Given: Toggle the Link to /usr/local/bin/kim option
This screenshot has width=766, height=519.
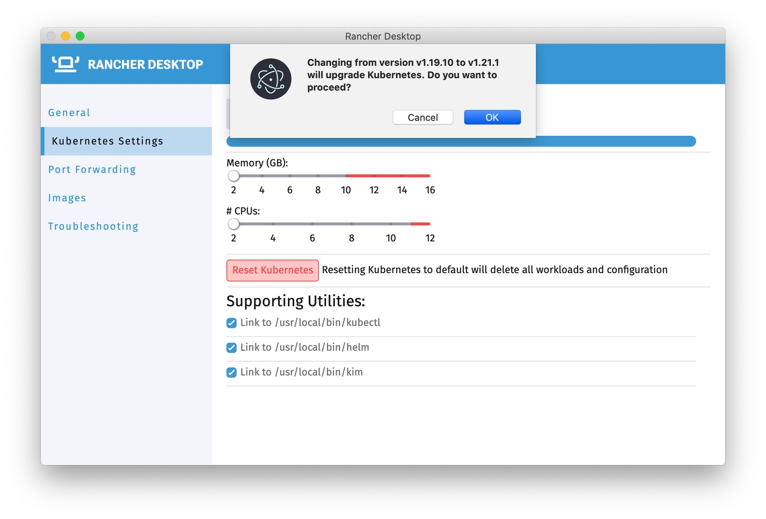Looking at the screenshot, I should (x=231, y=372).
